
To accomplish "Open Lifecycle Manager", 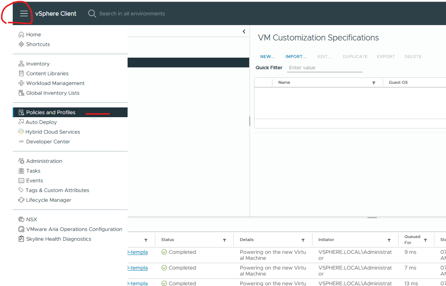I will tap(49, 200).
